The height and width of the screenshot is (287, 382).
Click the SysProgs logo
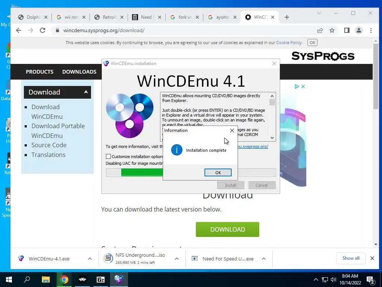coord(323,56)
